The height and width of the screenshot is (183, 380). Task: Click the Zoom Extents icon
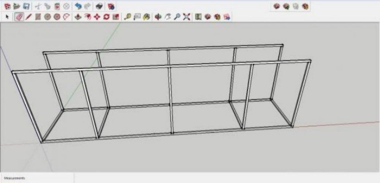click(x=186, y=17)
